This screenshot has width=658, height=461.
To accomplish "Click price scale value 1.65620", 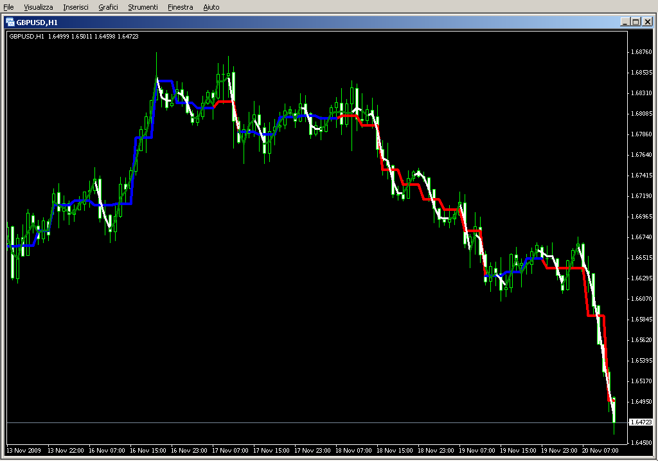I will 642,340.
